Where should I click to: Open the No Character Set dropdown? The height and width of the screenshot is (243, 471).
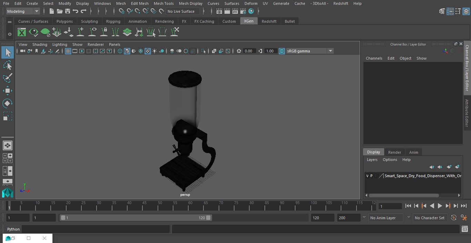click(430, 218)
